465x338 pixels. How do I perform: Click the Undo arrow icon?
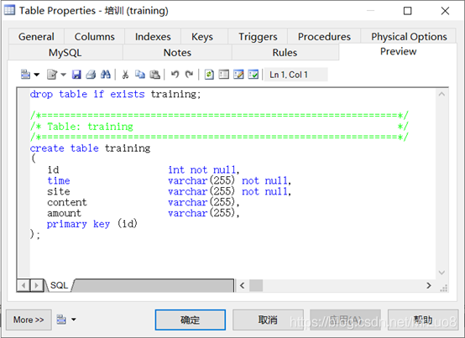175,75
